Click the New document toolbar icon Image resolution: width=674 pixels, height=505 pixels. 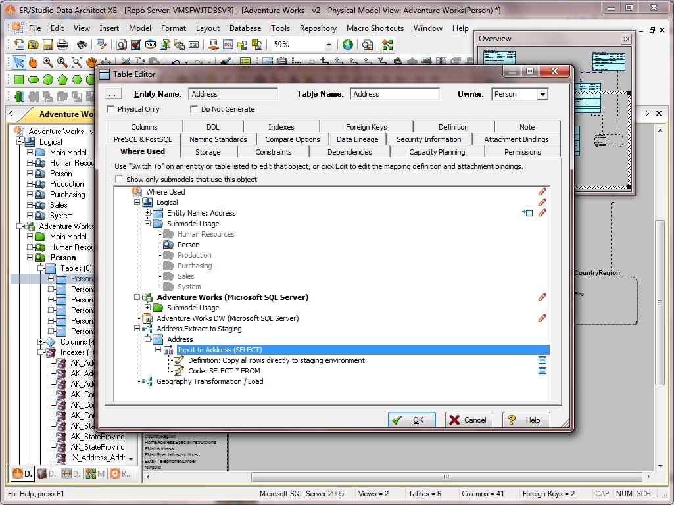19,45
